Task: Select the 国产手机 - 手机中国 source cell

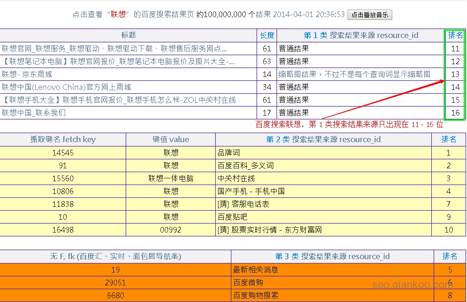Action: pos(323,191)
